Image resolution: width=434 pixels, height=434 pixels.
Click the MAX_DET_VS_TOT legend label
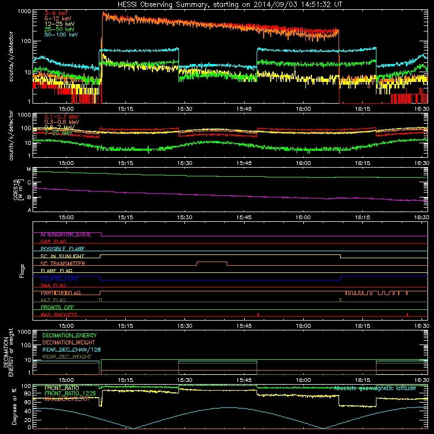(x=67, y=399)
